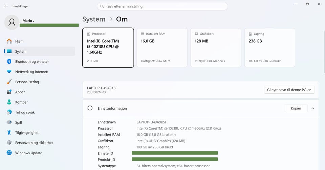Click the Lagring row value text

[155, 147]
